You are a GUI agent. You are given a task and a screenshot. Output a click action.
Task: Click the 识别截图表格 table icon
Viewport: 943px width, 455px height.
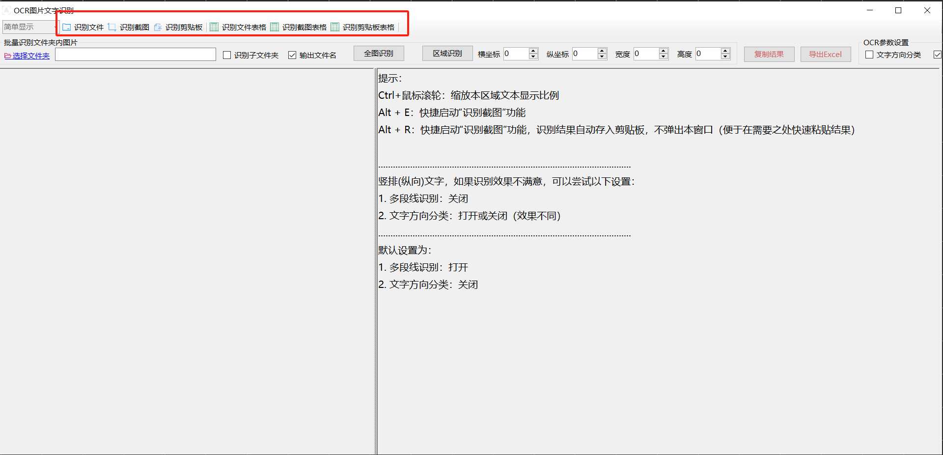tap(275, 27)
